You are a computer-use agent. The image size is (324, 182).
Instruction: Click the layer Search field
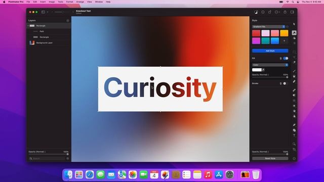click(47, 158)
